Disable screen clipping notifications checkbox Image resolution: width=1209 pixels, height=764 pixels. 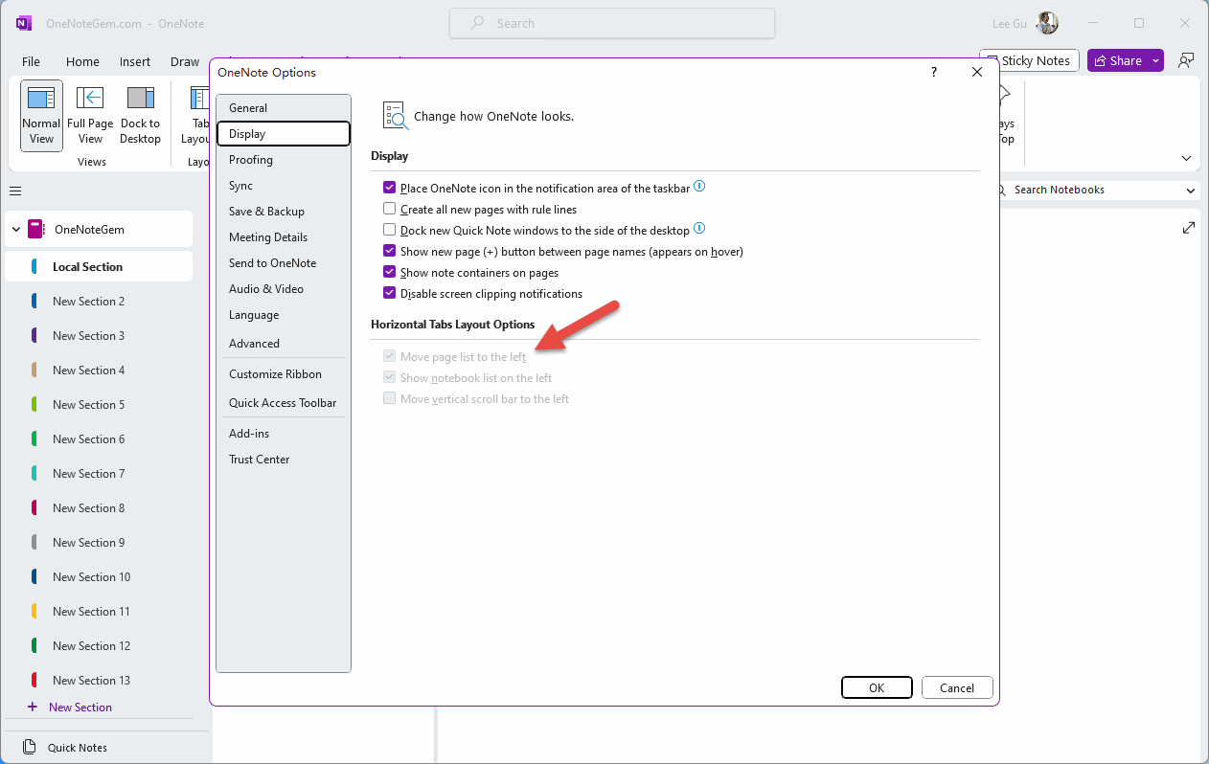click(390, 292)
